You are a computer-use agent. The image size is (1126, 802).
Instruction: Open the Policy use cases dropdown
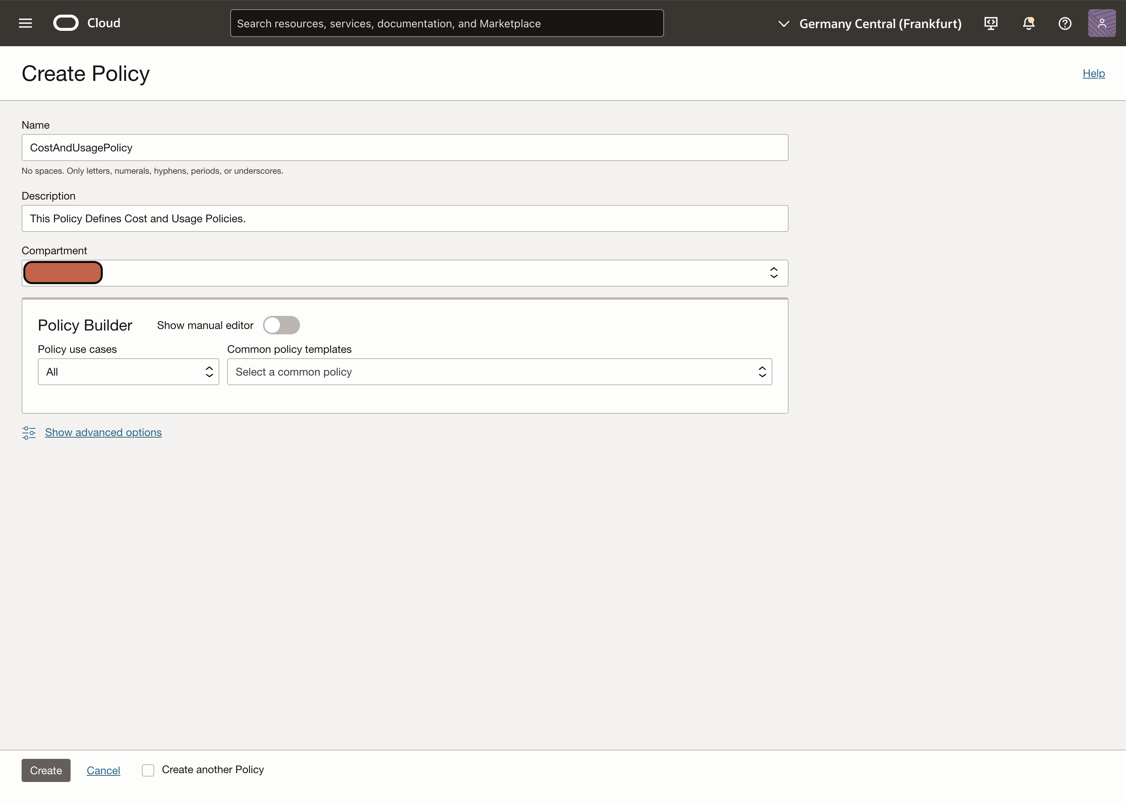click(128, 372)
